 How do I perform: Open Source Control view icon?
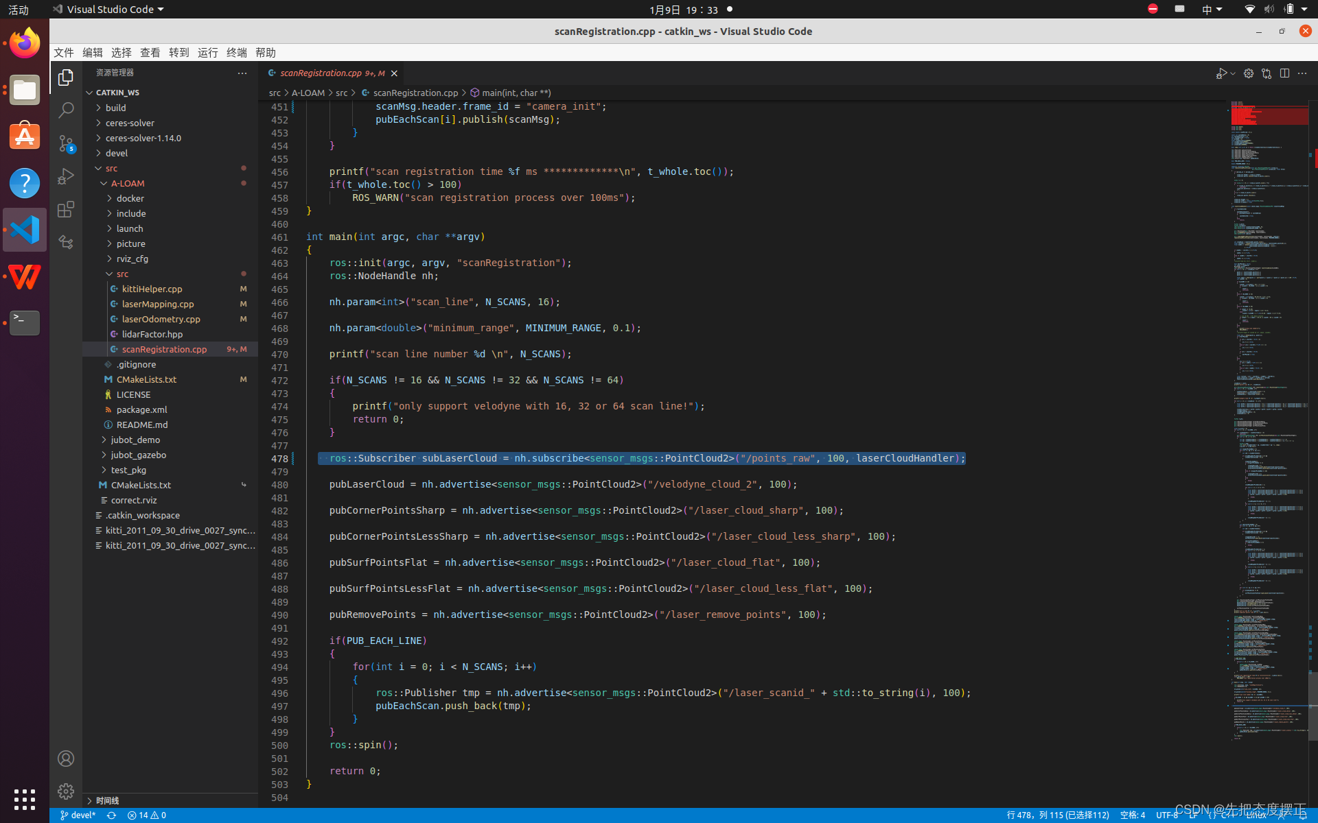pos(66,143)
